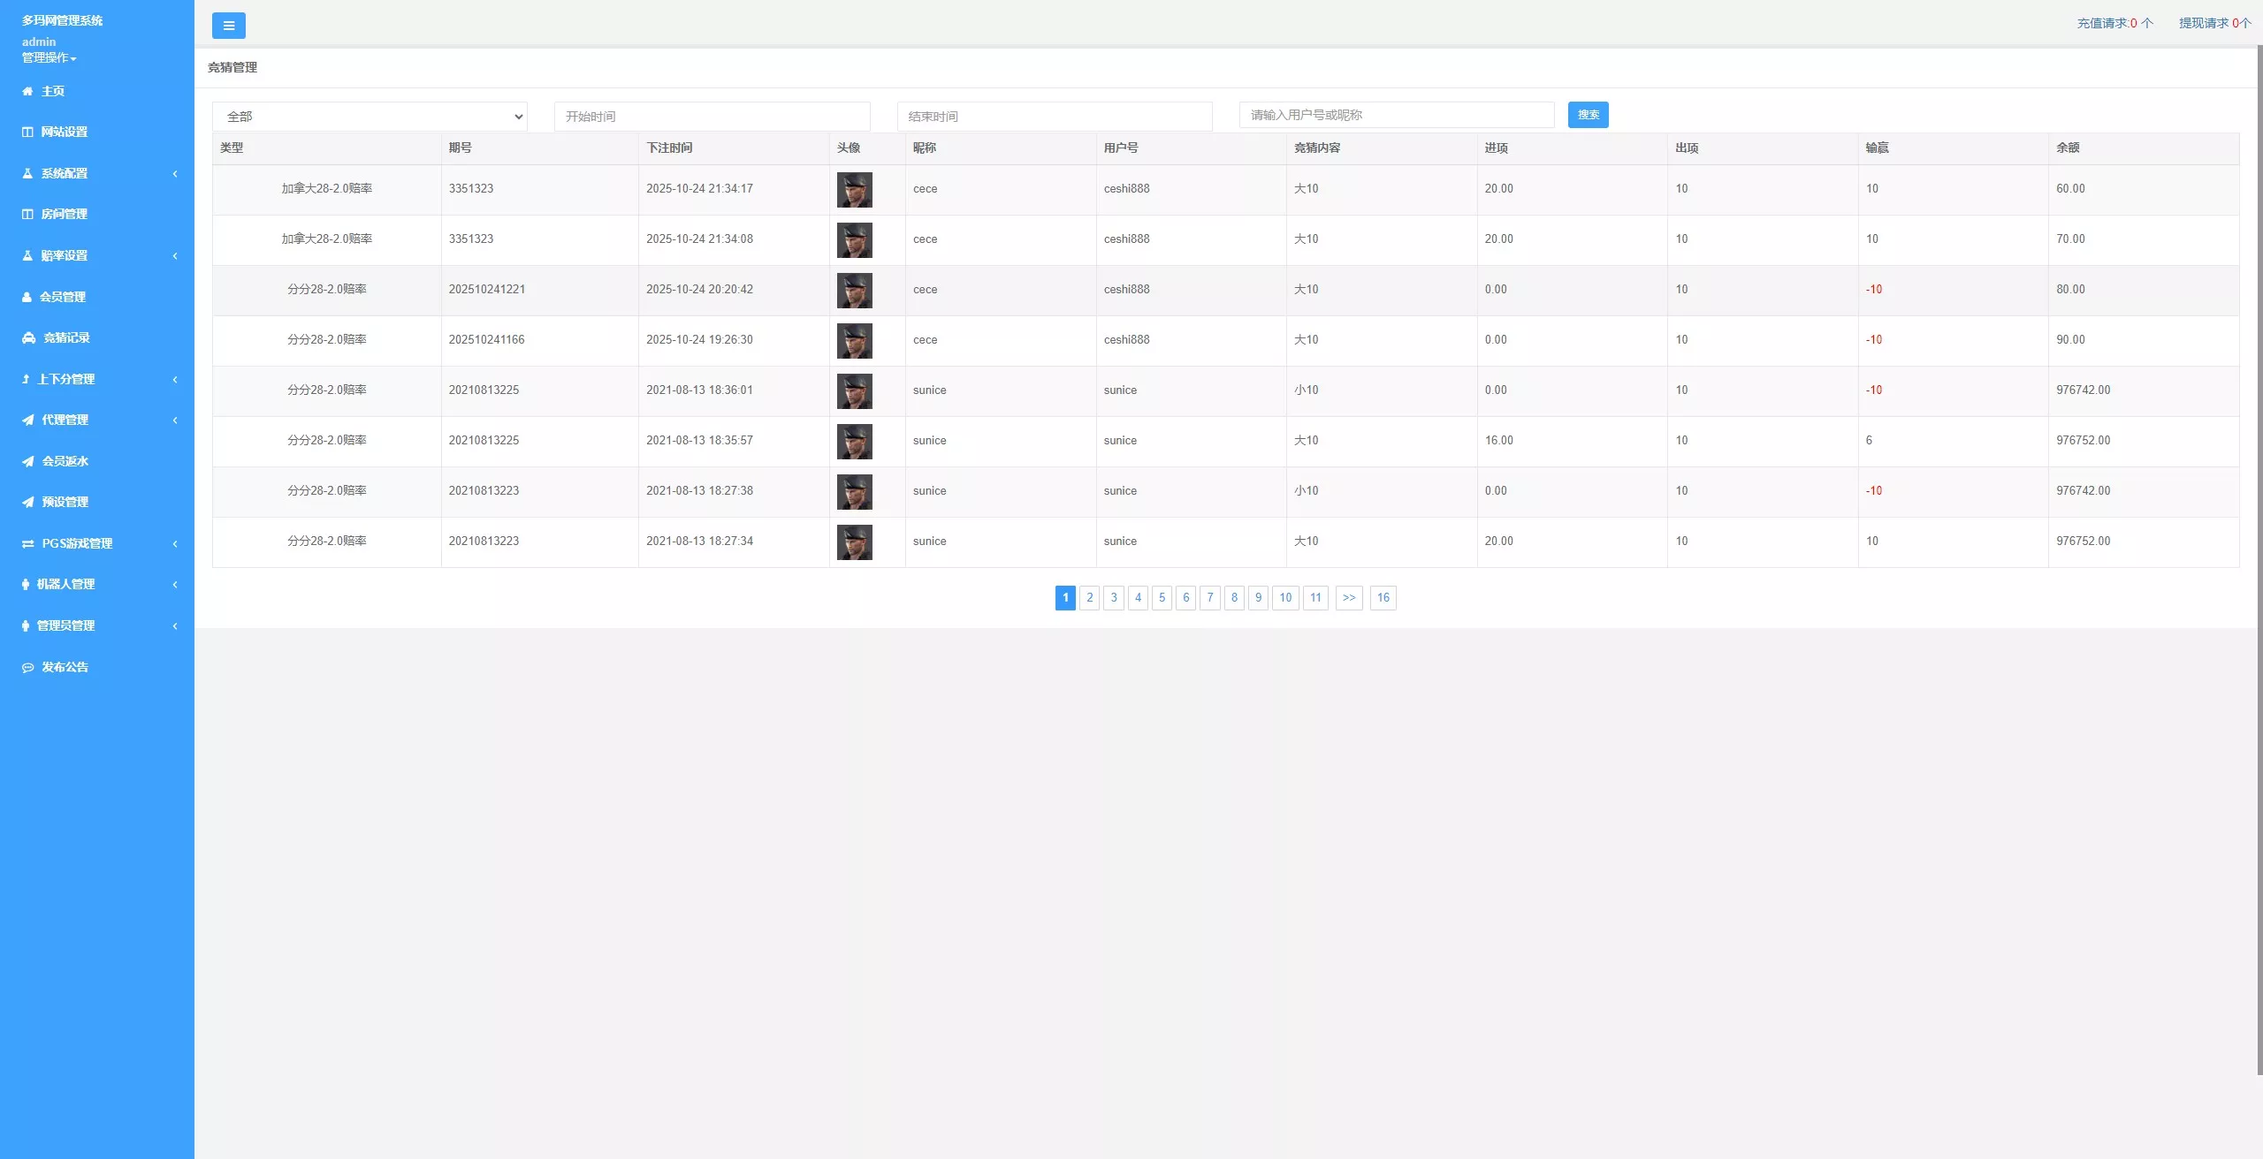
Task: Click the paper plane icon beside 会员返水
Action: 28,461
